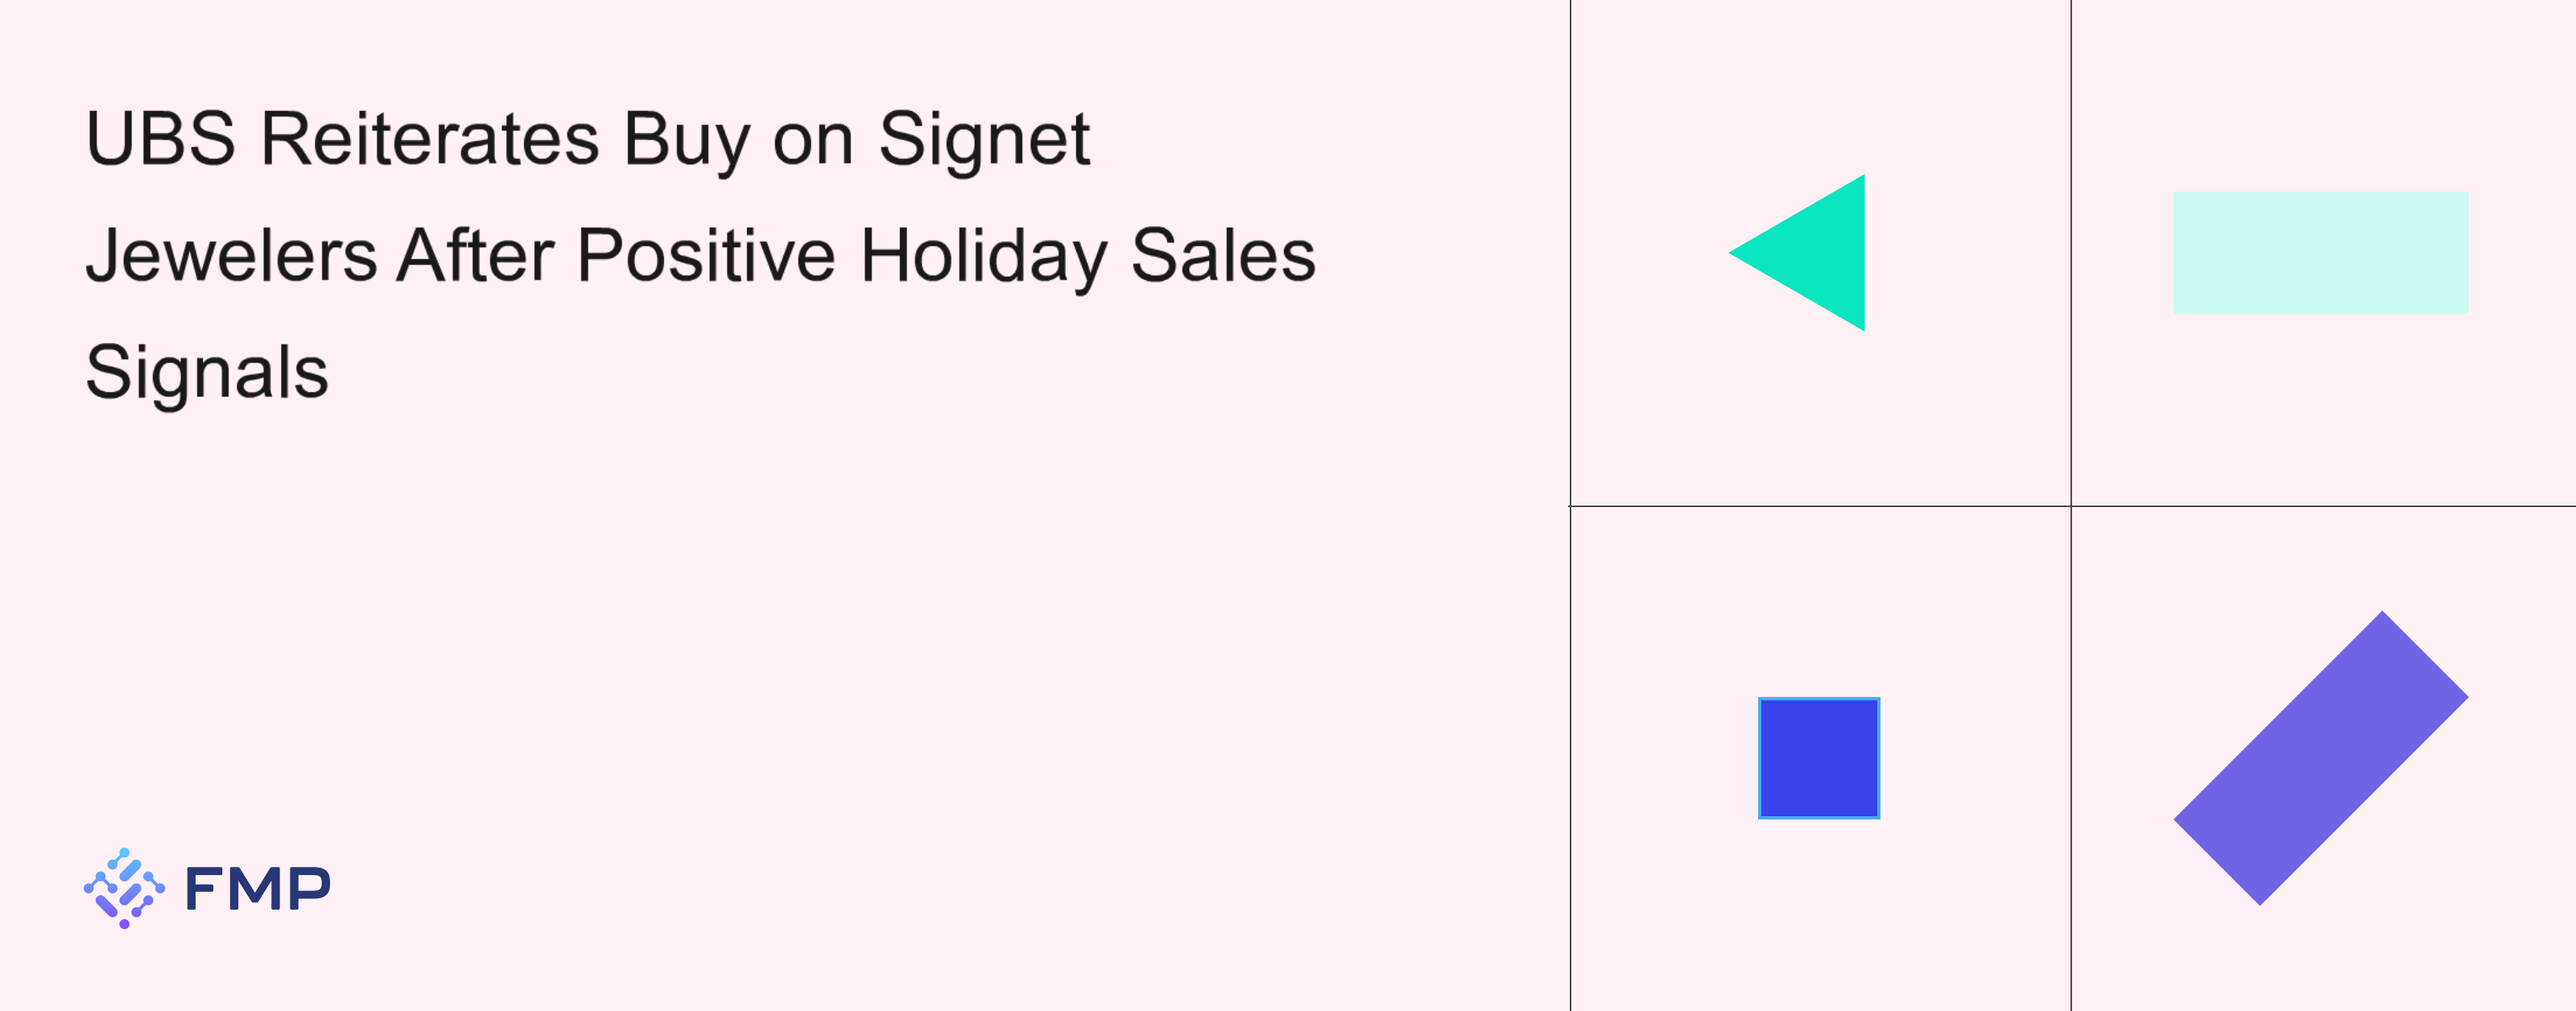Image resolution: width=2576 pixels, height=1011 pixels.
Task: Click the purple diagonal rectangle
Action: (x=2320, y=758)
